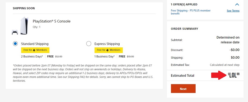Click the yellow Free for Members badge, Standard
This screenshot has width=248, height=102.
[x=35, y=50]
